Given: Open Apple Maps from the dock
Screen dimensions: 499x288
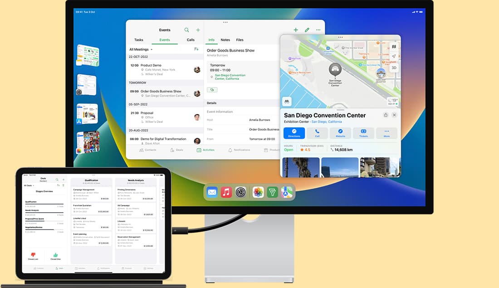Looking at the screenshot, I should coord(288,191).
